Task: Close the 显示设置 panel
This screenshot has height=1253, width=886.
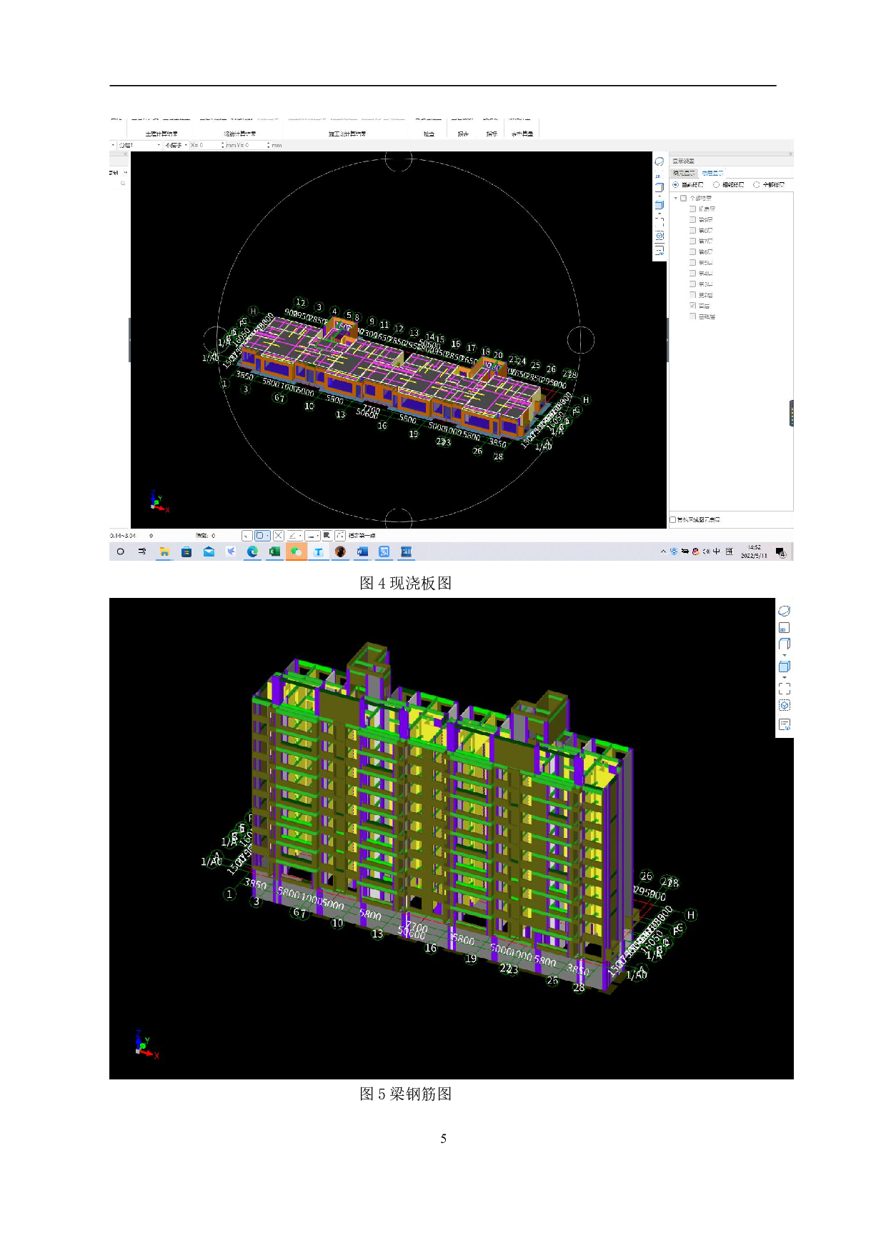Action: pyautogui.click(x=790, y=154)
